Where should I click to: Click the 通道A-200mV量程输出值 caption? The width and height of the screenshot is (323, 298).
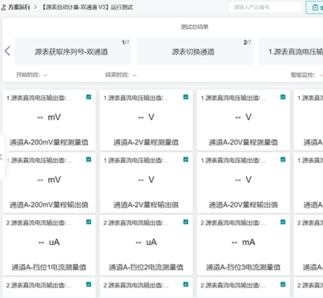point(49,204)
